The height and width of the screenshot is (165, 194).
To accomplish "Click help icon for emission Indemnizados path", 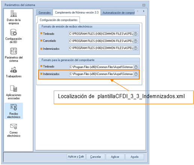I will 135,48.
